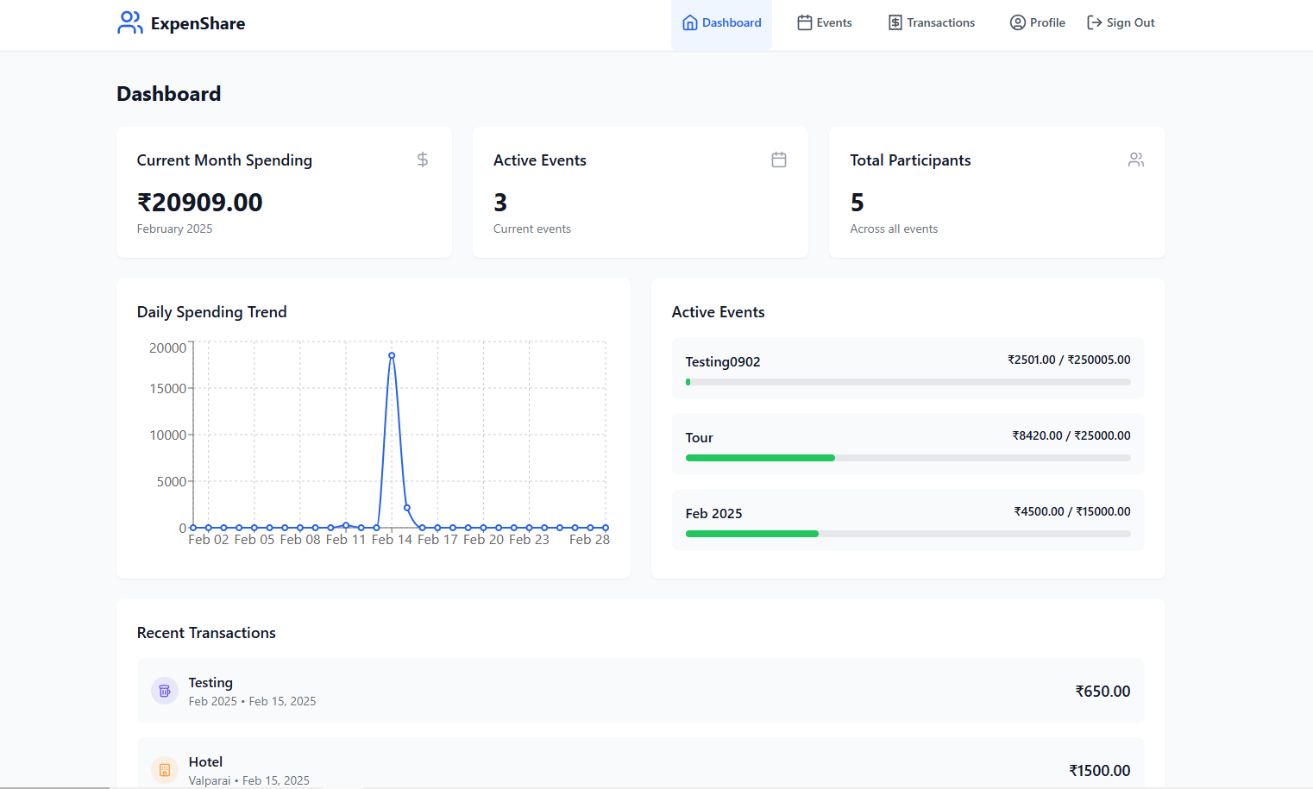Click the ExpenShare people logo icon
The width and height of the screenshot is (1313, 789).
pyautogui.click(x=130, y=22)
